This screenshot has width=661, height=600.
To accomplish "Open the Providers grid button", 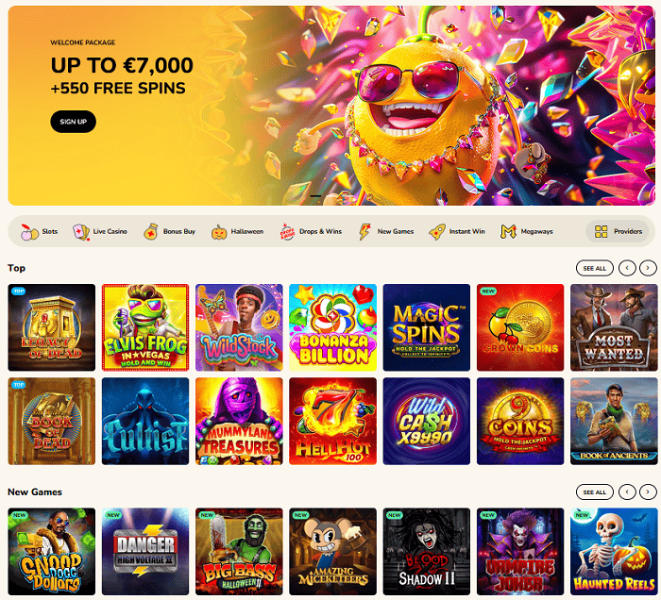I will coord(618,231).
